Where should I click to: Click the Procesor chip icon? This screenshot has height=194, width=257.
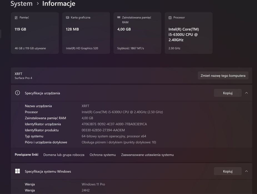tap(170, 17)
